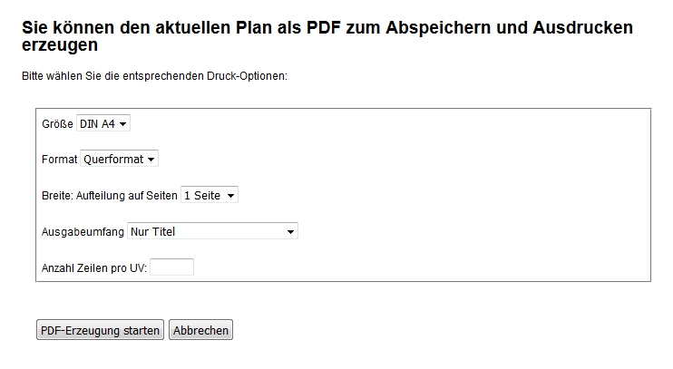Click the arrow of the DIN A4 selector
Screen dimensions: 673x369
123,123
